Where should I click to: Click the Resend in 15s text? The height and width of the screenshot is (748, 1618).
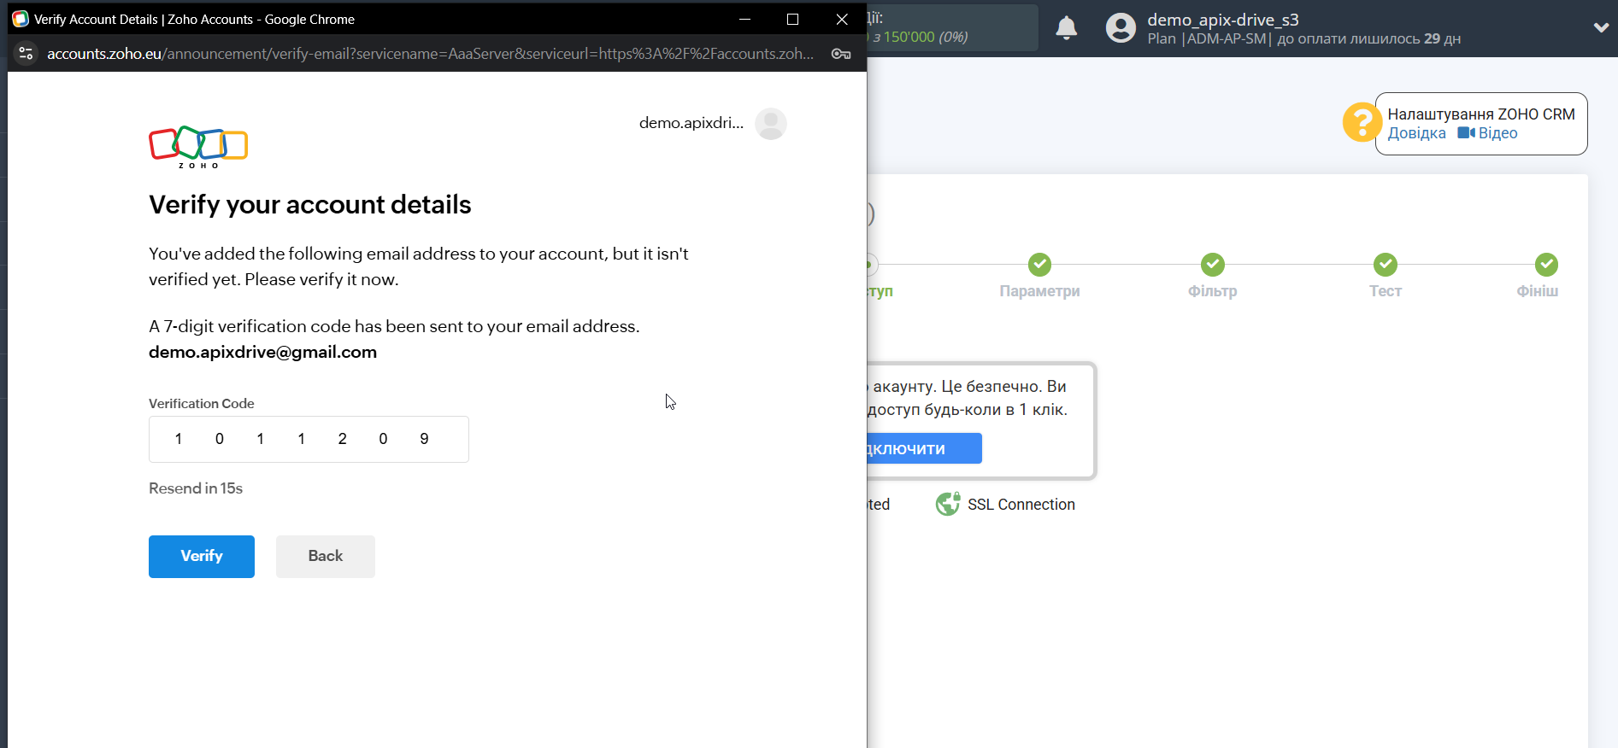(x=196, y=488)
